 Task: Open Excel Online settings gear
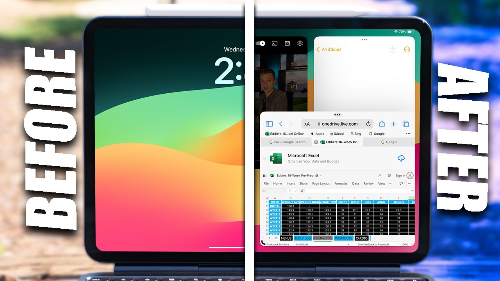click(389, 176)
